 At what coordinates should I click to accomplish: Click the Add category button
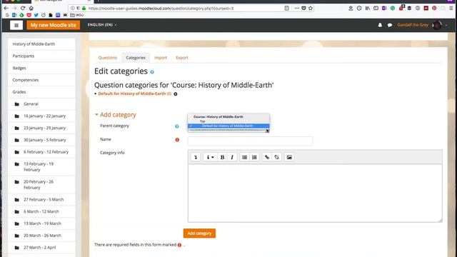pos(199,233)
